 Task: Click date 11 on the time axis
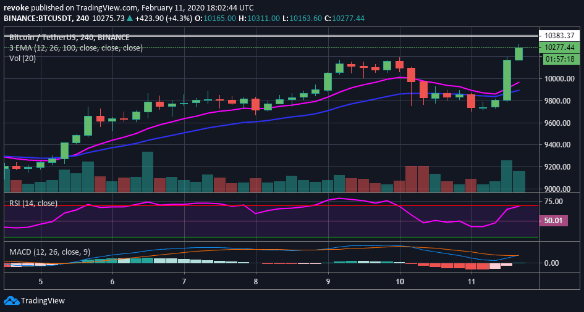(x=472, y=281)
